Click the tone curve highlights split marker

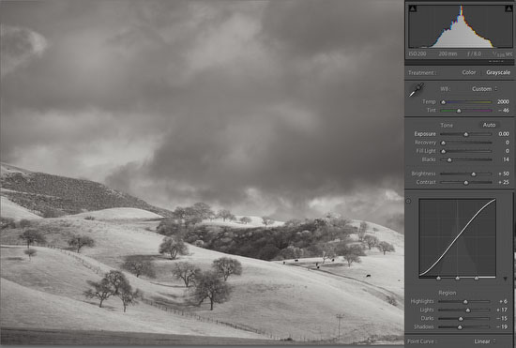477,279
